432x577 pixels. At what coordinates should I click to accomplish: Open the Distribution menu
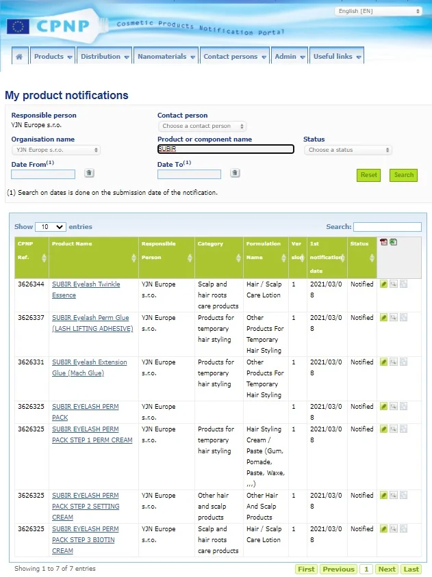click(105, 56)
